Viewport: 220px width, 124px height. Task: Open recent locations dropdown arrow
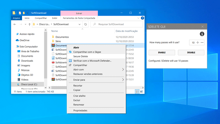coord(25,24)
